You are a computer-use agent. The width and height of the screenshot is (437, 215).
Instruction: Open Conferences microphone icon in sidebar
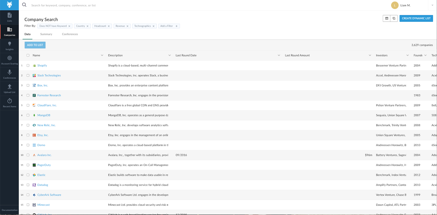pos(10,72)
